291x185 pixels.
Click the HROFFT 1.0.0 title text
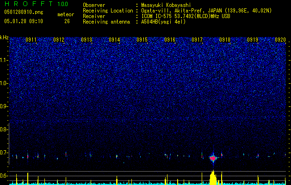(36, 4)
